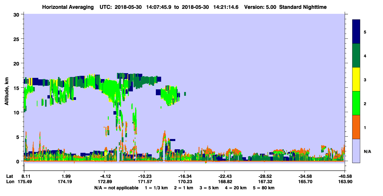This screenshot has width=383, height=196.
Task: Click the yellow colorbar segment labeled 3
Action: click(356, 79)
